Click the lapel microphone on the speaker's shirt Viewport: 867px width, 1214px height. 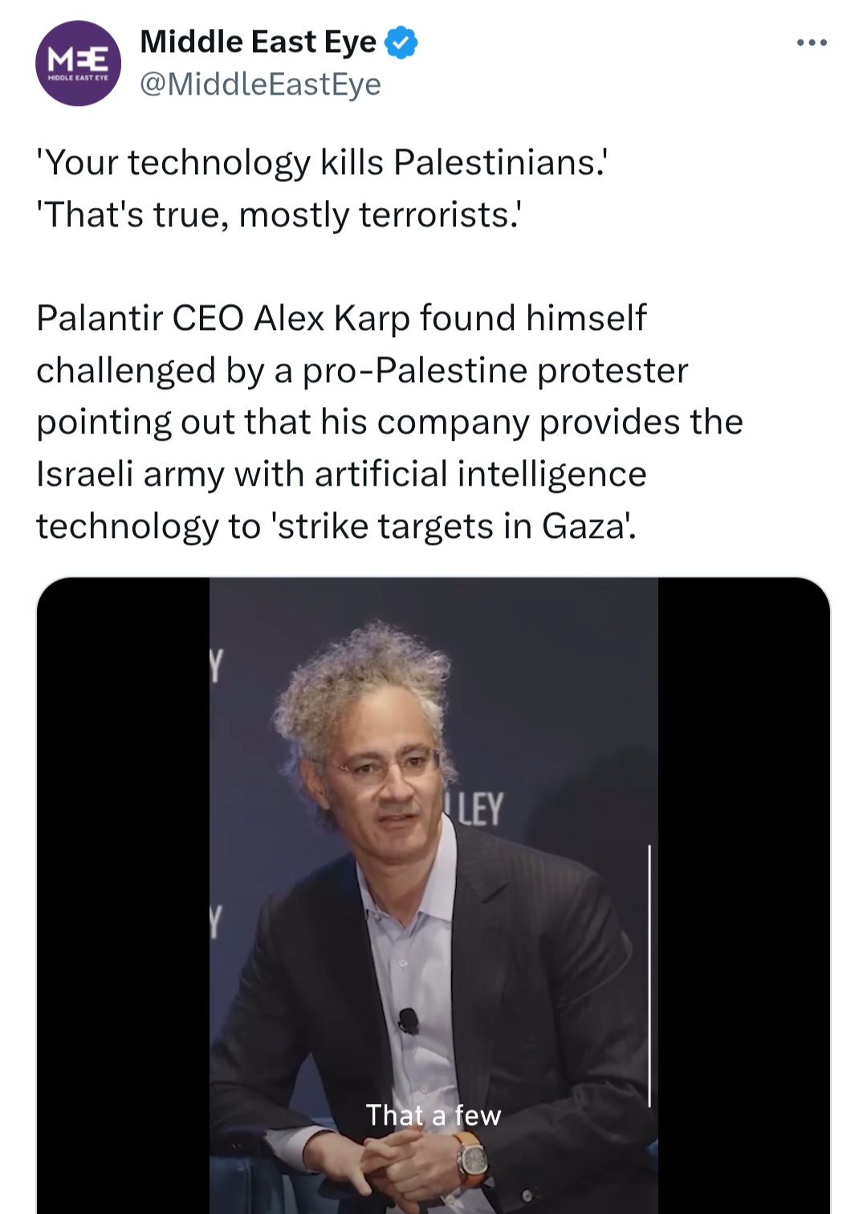pyautogui.click(x=409, y=1021)
